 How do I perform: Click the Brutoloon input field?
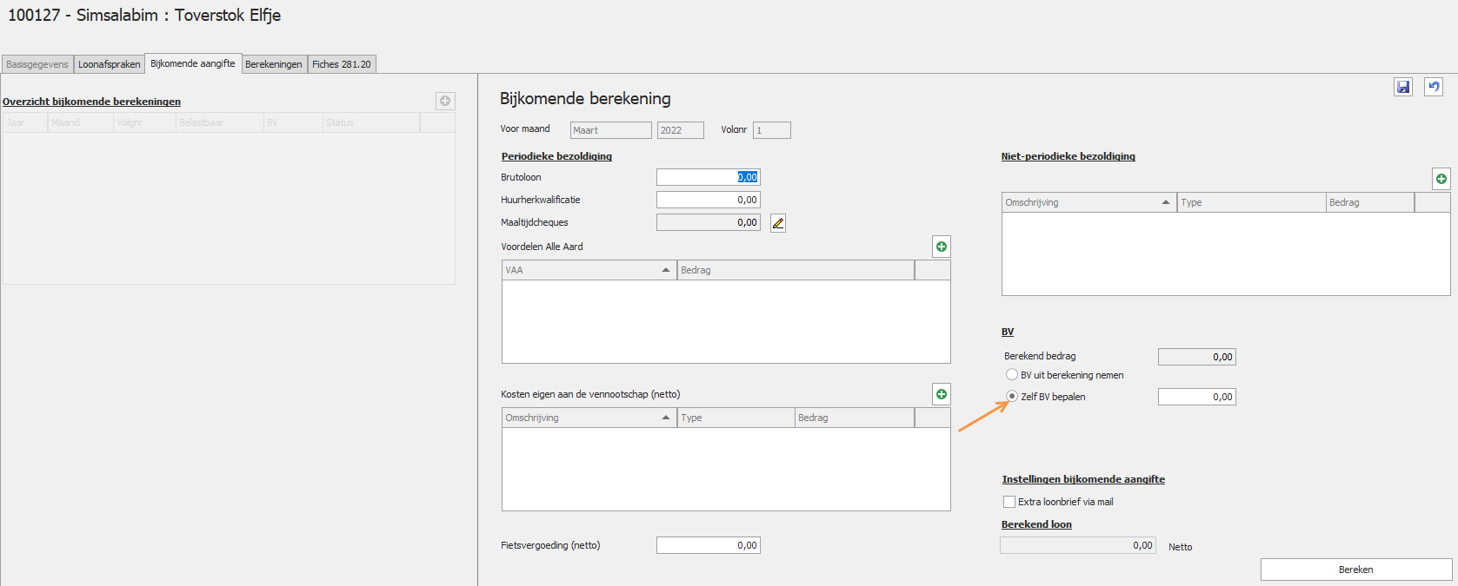[x=708, y=177]
